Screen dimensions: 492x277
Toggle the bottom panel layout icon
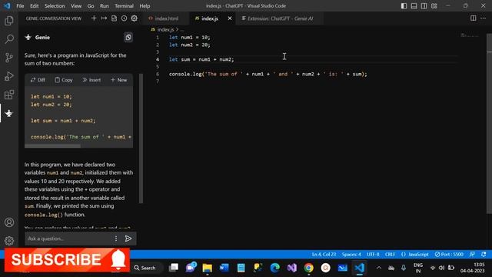click(414, 6)
